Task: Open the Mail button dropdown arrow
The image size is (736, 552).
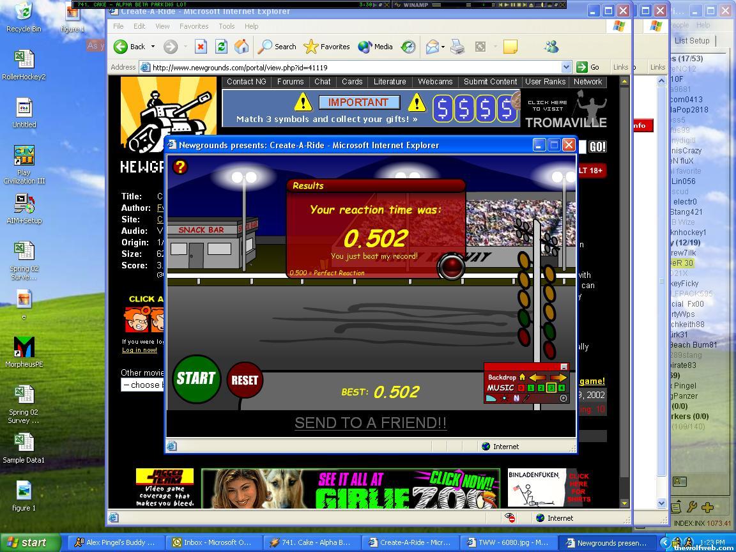Action: coord(443,47)
